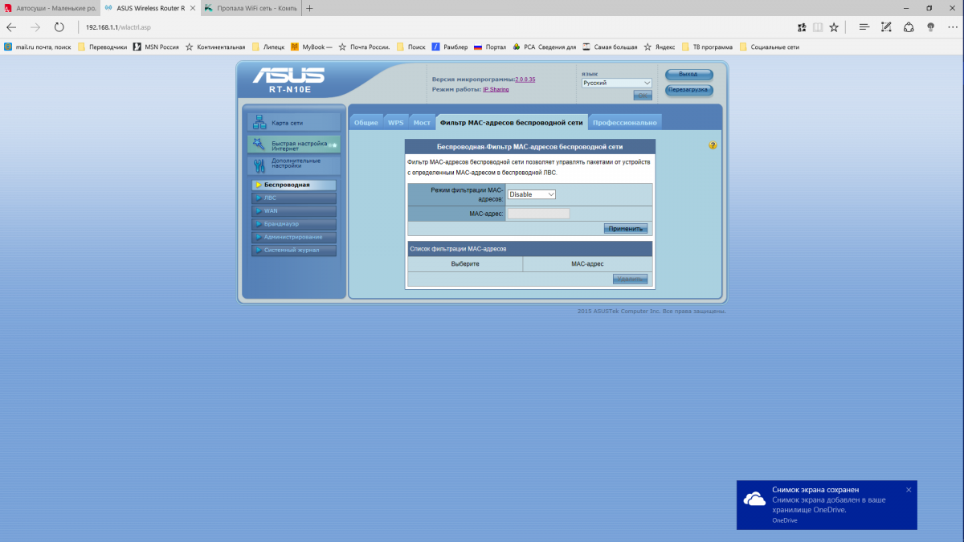Open firmware version 2.0.0.35 link
The height and width of the screenshot is (542, 964).
(525, 80)
